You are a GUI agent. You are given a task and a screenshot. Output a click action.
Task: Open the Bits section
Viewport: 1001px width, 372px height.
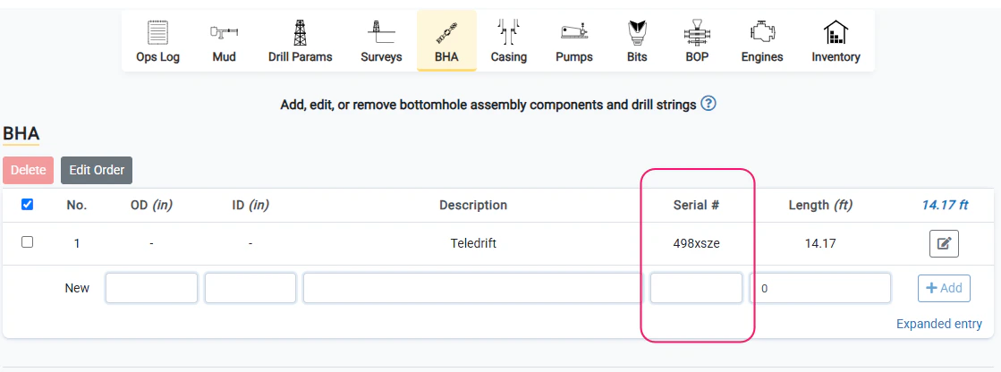click(637, 41)
